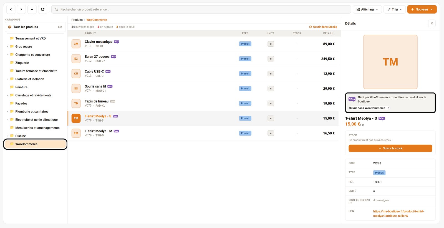Click the PRIX / U. column header
The image size is (444, 228).
(329, 33)
